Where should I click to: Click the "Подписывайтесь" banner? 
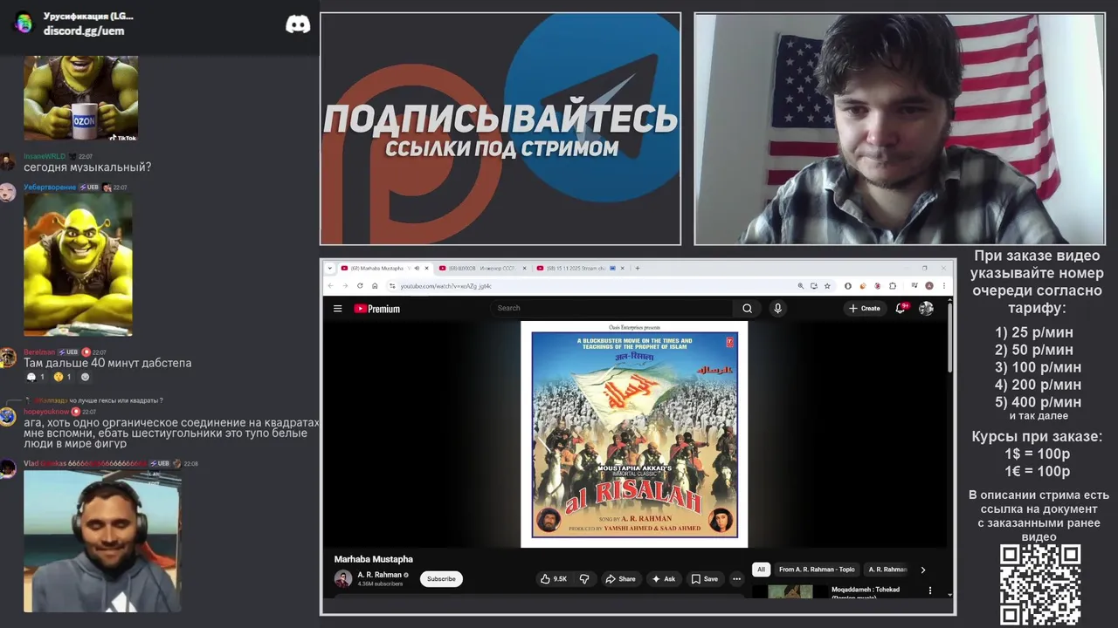(x=500, y=129)
